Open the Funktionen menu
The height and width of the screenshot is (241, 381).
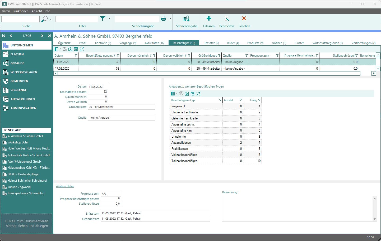point(21,11)
